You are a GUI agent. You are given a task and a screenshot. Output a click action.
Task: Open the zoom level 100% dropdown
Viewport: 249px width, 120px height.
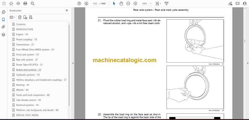click(x=147, y=4)
